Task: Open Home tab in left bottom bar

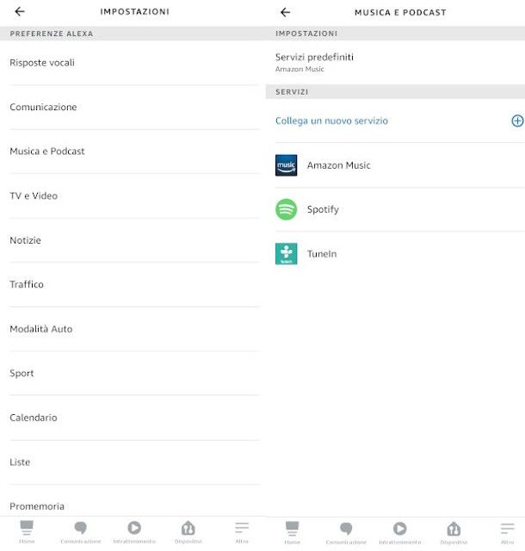Action: click(x=27, y=532)
